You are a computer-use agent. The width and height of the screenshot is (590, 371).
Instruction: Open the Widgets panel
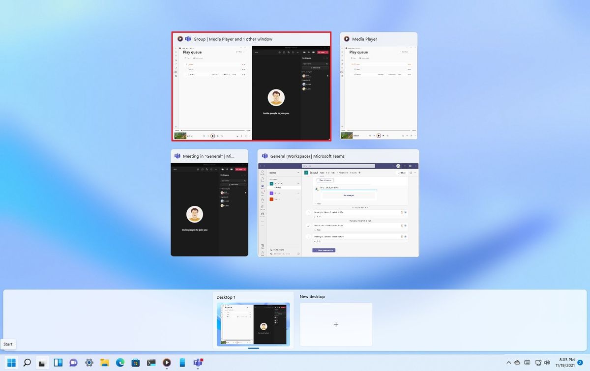pyautogui.click(x=58, y=363)
